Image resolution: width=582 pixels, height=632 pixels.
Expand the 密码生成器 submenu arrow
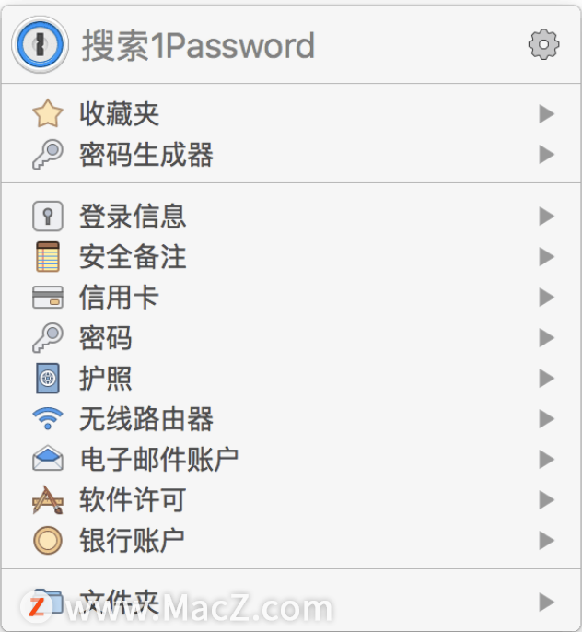click(x=547, y=155)
